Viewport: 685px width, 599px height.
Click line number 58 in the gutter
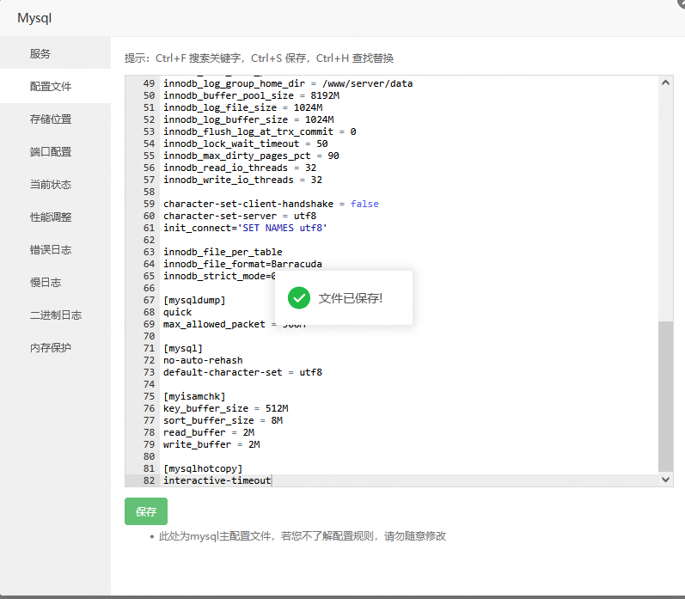tap(149, 192)
